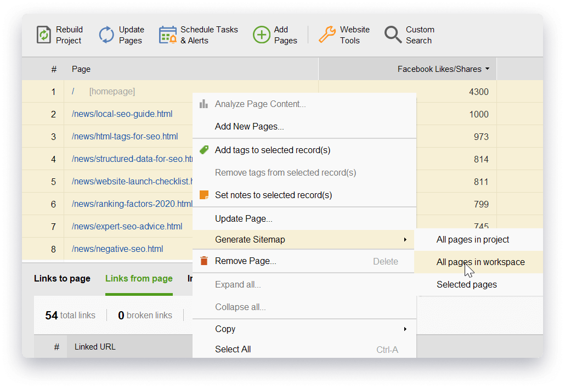
Task: Click the orange Set notes icon
Action: tap(204, 195)
